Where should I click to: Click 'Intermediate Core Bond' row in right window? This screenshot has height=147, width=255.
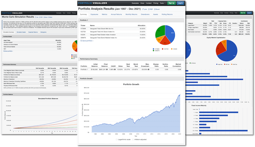point(218,32)
